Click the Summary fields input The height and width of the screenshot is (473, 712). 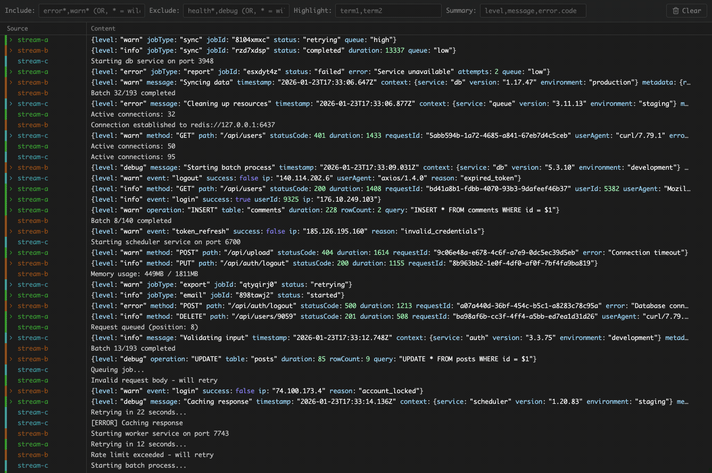pyautogui.click(x=532, y=10)
